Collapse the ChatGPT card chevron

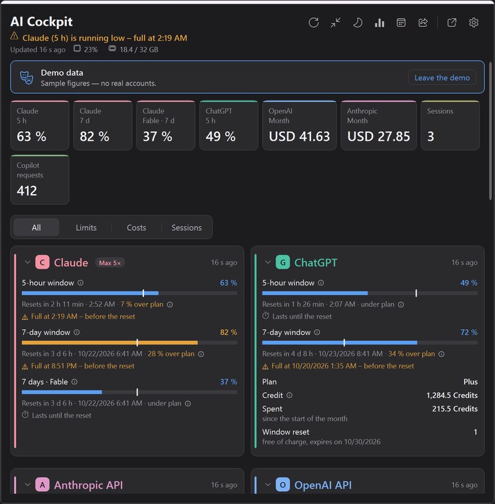[268, 262]
